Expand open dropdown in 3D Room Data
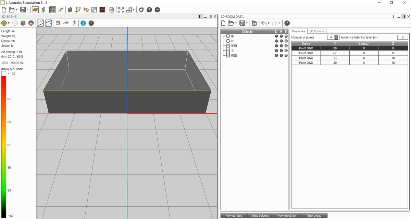 pyautogui.click(x=236, y=23)
